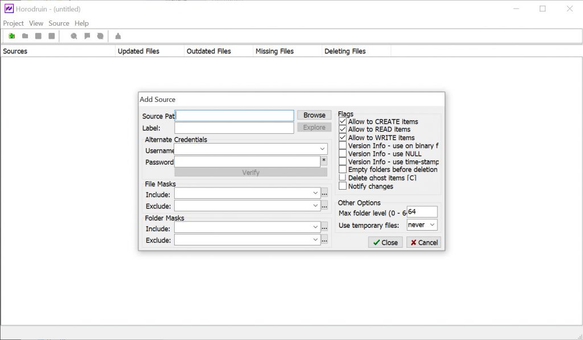The width and height of the screenshot is (583, 340).
Task: Click the Sources column header
Action: click(x=58, y=51)
